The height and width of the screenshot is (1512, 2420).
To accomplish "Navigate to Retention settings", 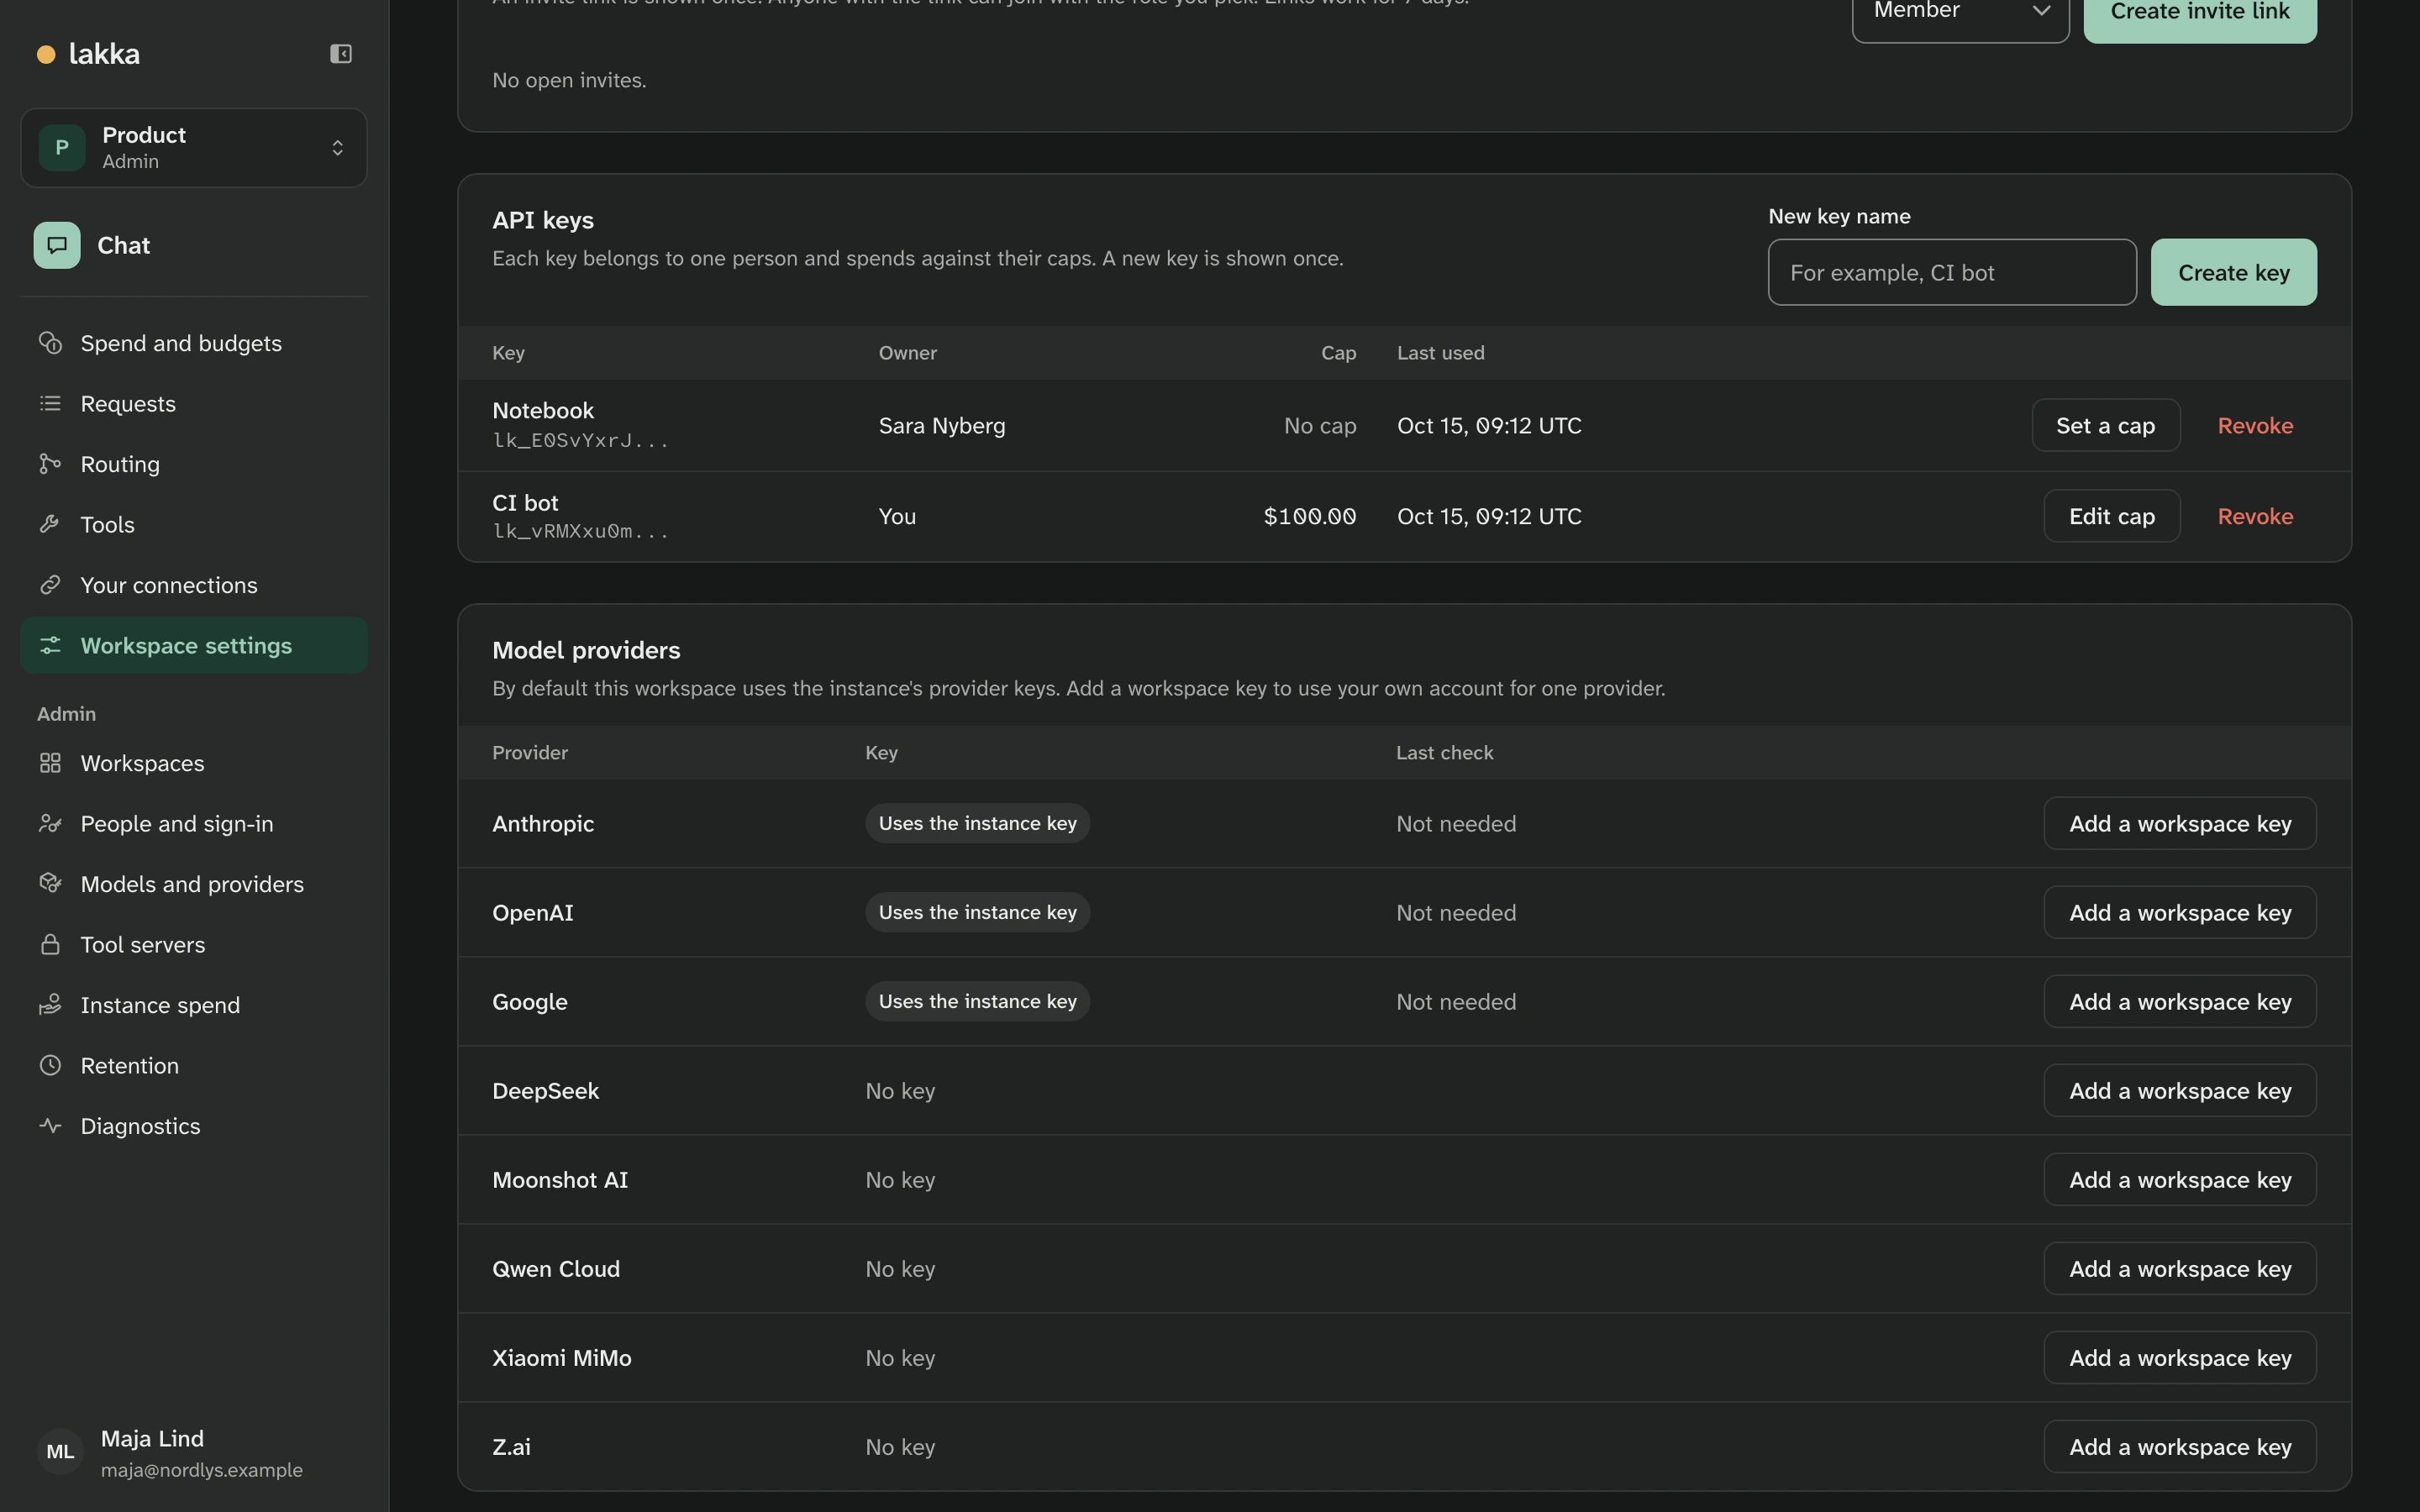I will [x=194, y=1066].
